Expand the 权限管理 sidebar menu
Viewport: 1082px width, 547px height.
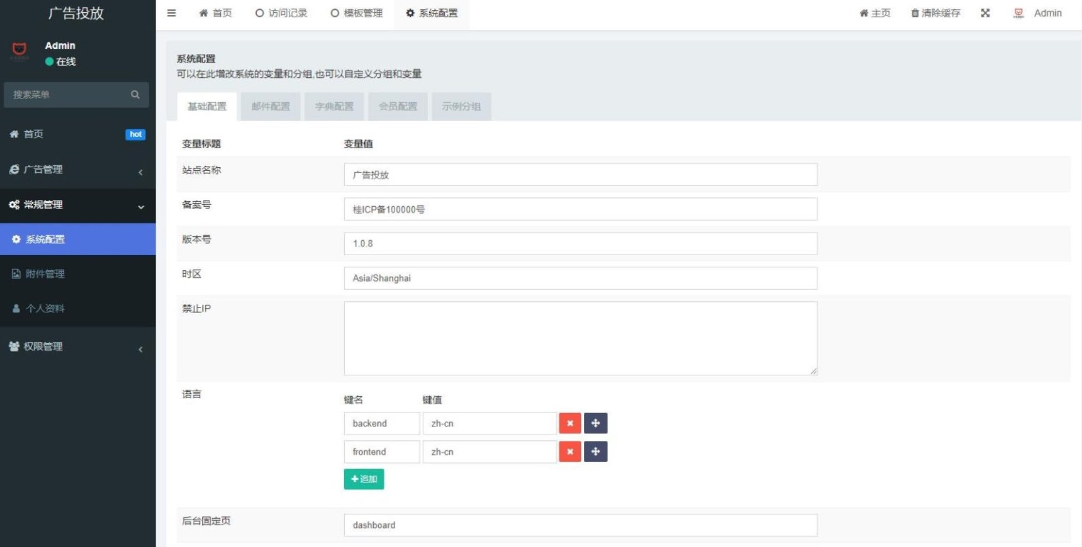[x=78, y=346]
